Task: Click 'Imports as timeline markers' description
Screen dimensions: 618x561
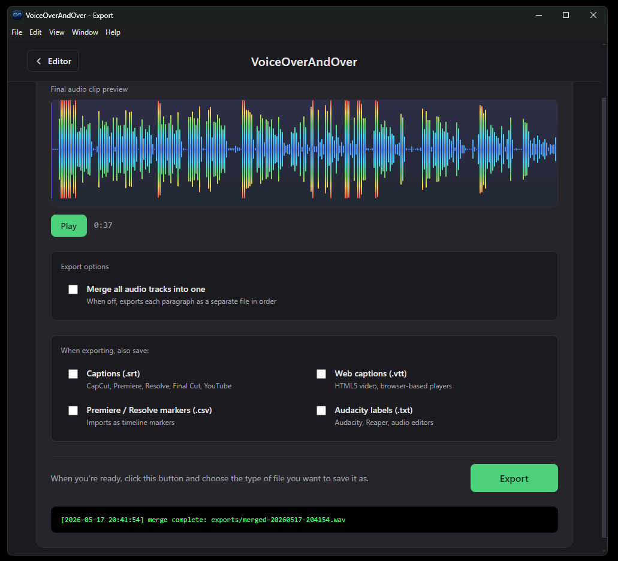Action: (x=131, y=423)
